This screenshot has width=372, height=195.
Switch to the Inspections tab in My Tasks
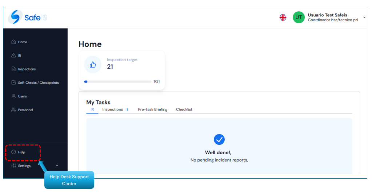pyautogui.click(x=113, y=110)
